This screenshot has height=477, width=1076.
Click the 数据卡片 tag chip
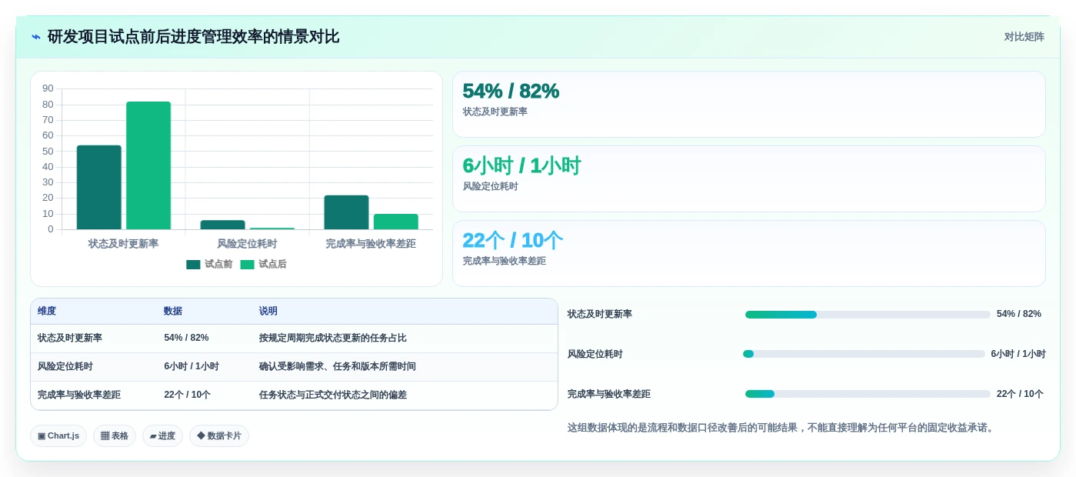coord(219,436)
